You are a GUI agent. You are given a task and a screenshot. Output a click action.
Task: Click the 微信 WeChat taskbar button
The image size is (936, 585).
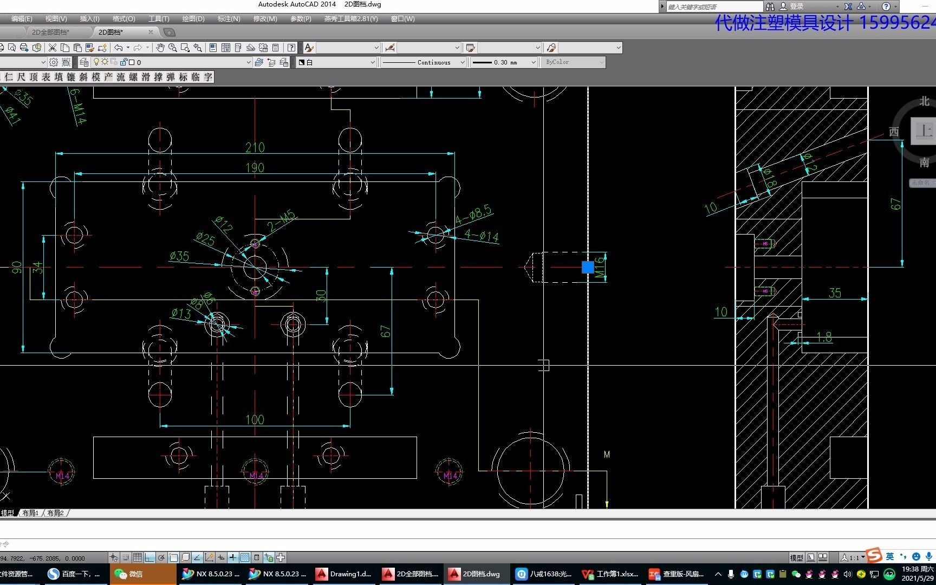143,574
